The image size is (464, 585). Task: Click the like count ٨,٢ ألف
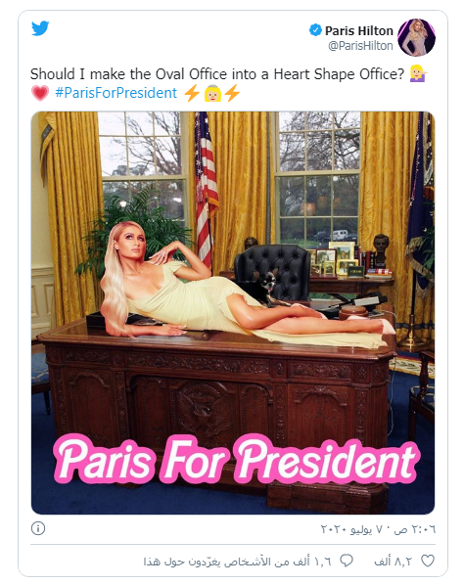[394, 562]
